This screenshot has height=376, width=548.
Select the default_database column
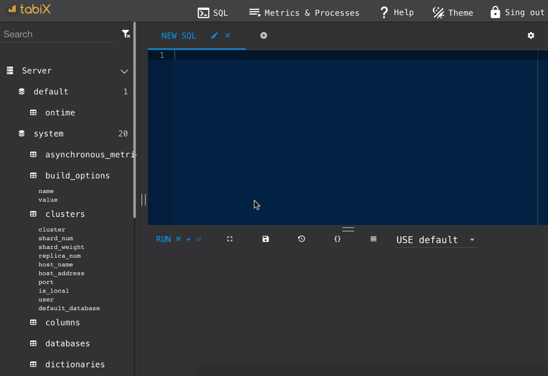tap(69, 308)
